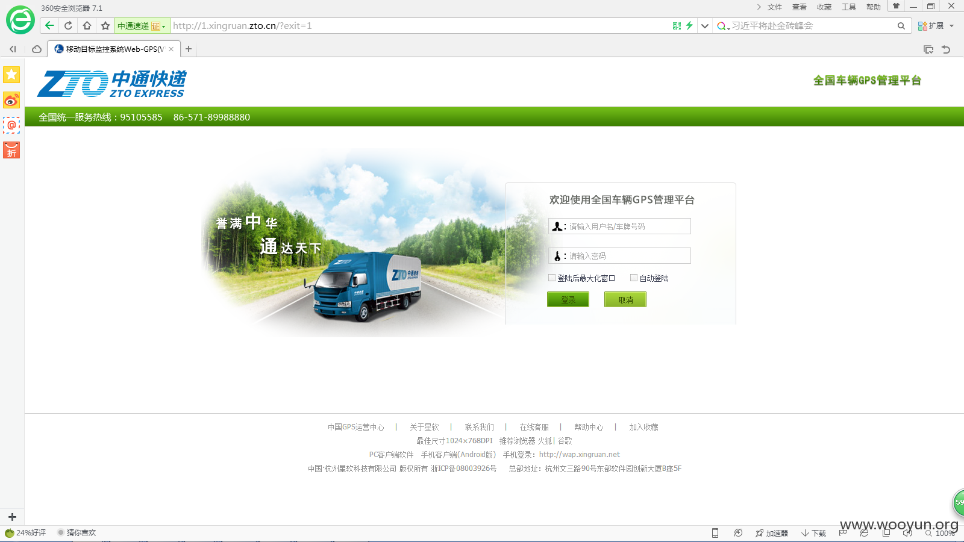The height and width of the screenshot is (542, 964).
Task: Open the 帮助 menu
Action: click(x=874, y=7)
